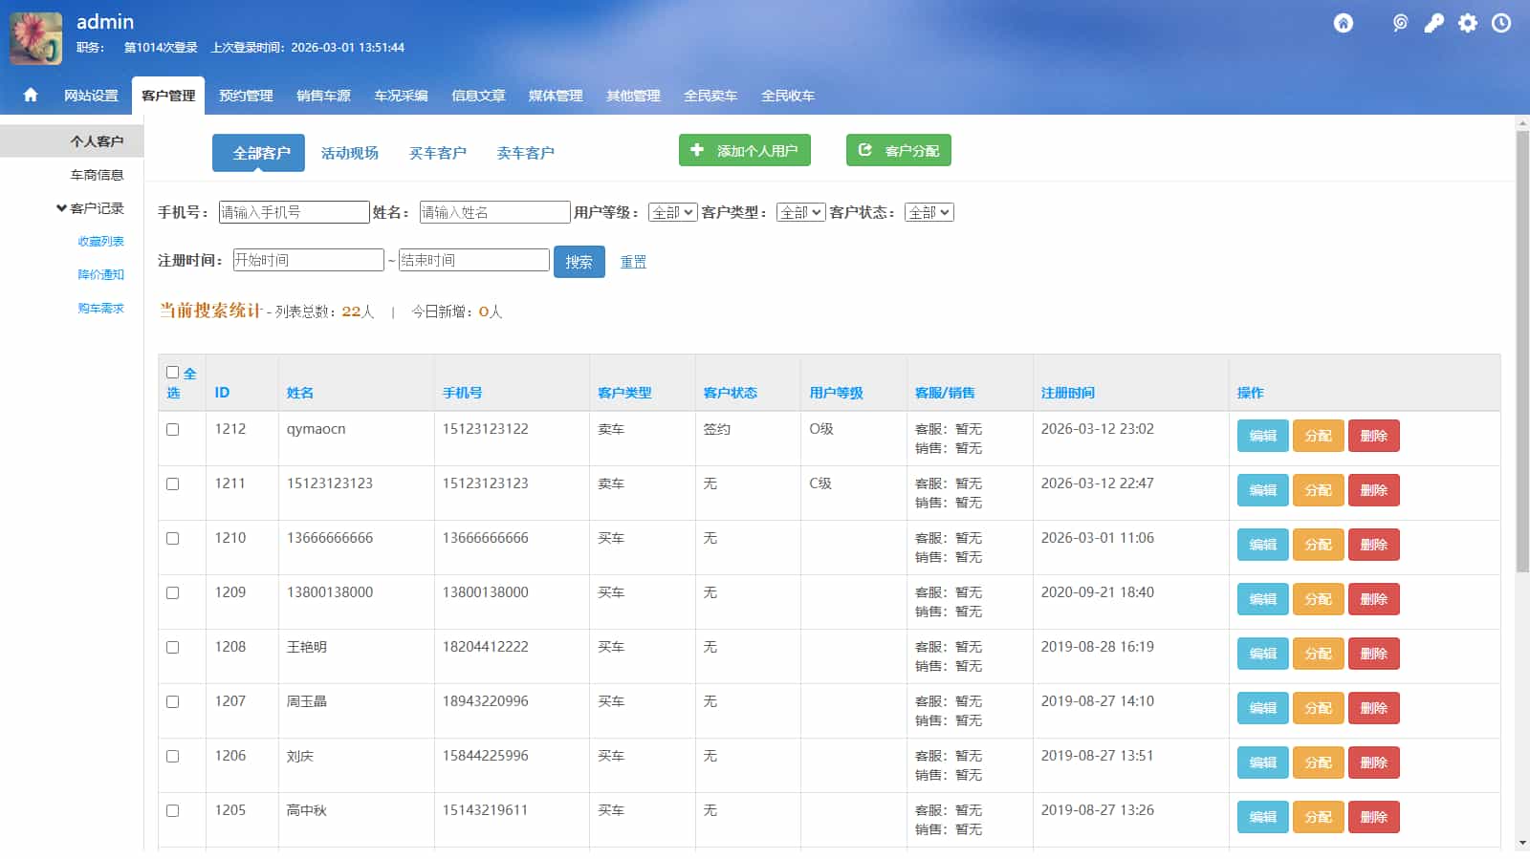The height and width of the screenshot is (859, 1530).
Task: Switch to the 买车客户 tab
Action: pos(437,153)
